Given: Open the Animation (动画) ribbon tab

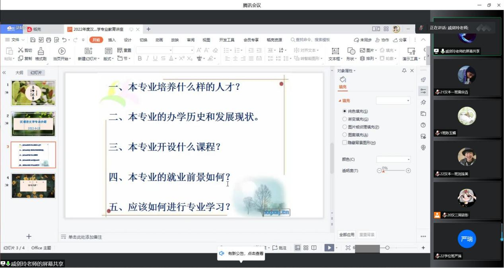Looking at the screenshot, I should click(x=159, y=40).
